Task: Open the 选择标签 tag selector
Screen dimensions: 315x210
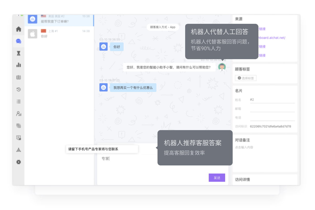Action: coord(245,78)
